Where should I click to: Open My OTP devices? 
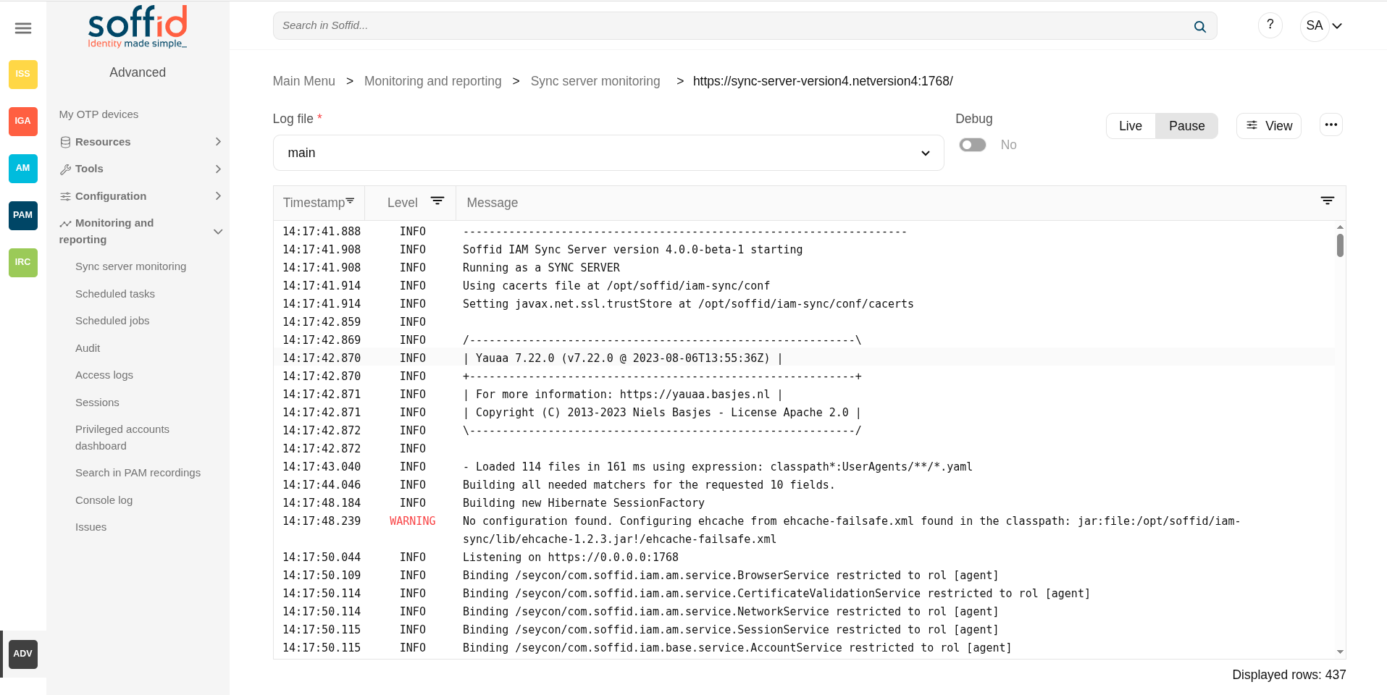pyautogui.click(x=99, y=114)
